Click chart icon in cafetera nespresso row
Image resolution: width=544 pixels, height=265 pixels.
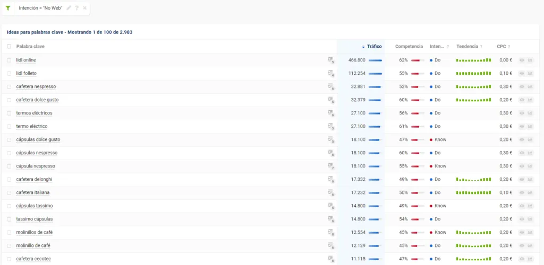(530, 86)
